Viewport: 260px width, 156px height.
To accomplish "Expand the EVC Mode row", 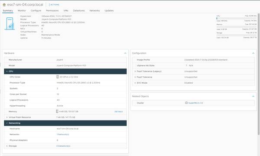I will tap(135, 83).
